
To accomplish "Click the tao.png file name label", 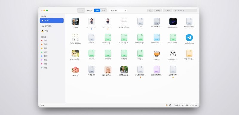I will (x=75, y=75).
